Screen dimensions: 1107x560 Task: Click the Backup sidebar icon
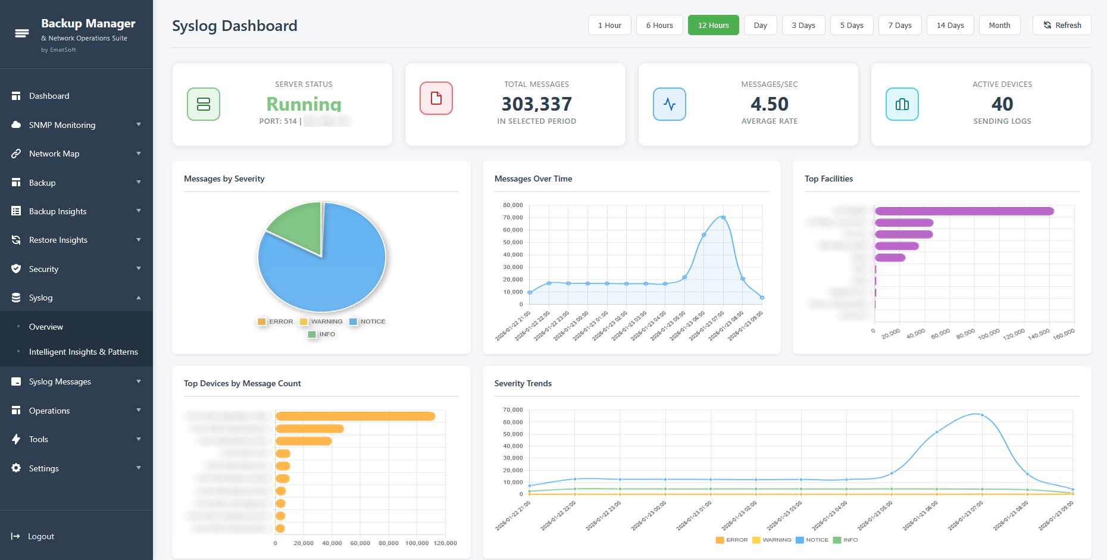point(16,183)
